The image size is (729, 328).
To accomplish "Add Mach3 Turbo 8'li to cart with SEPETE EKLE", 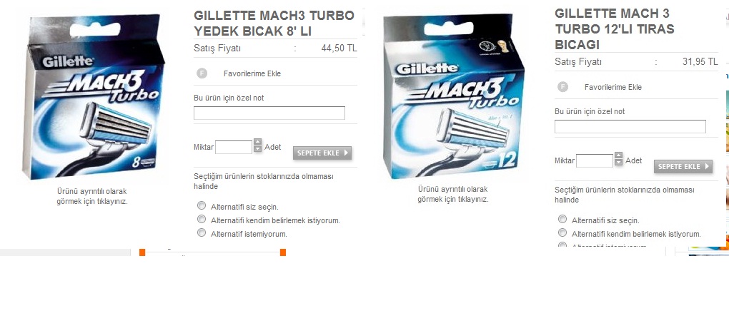I will 322,153.
